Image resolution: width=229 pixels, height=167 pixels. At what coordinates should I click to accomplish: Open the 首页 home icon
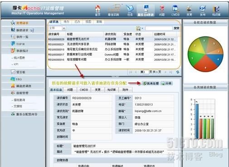(98, 10)
